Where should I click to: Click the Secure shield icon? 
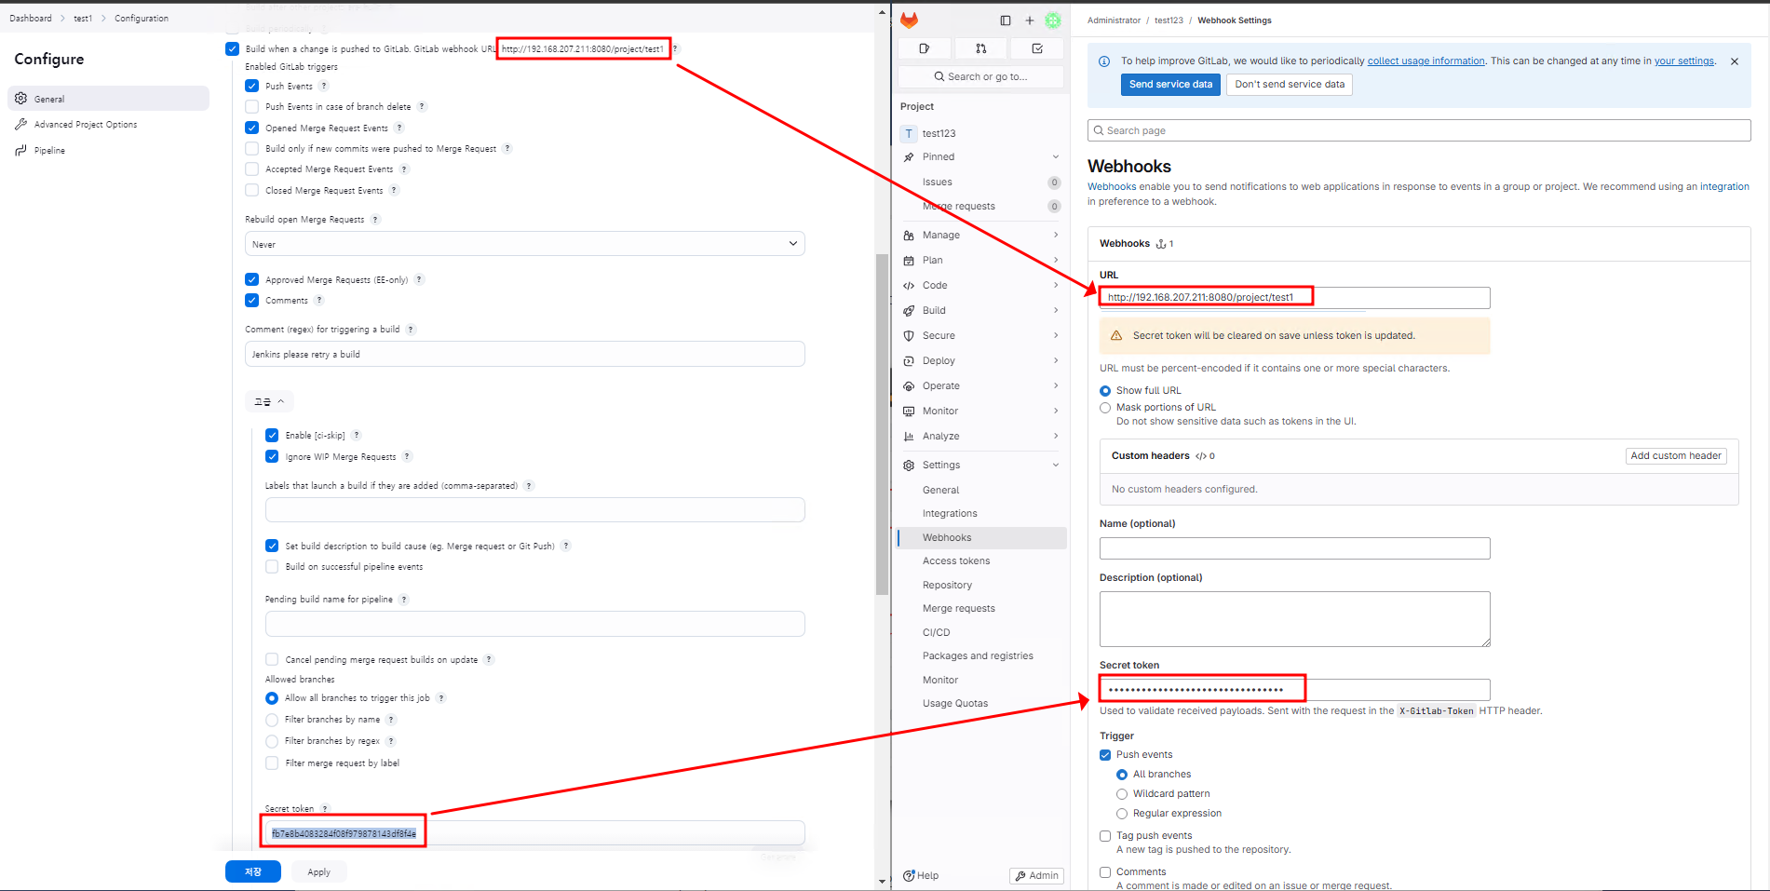[x=909, y=336]
